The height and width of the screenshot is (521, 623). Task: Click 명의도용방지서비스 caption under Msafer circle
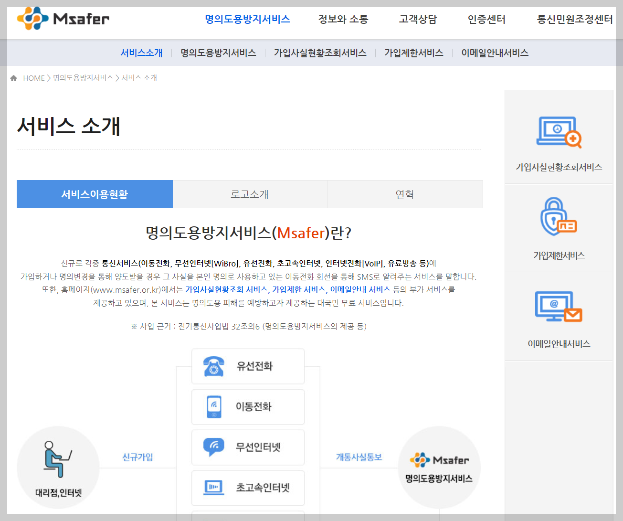[439, 478]
